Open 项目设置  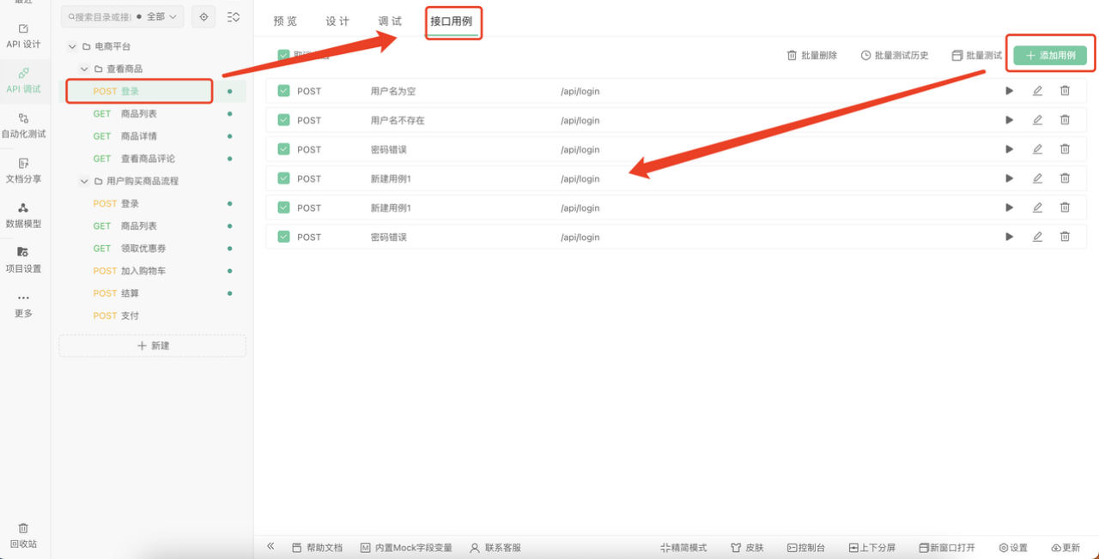[x=23, y=259]
